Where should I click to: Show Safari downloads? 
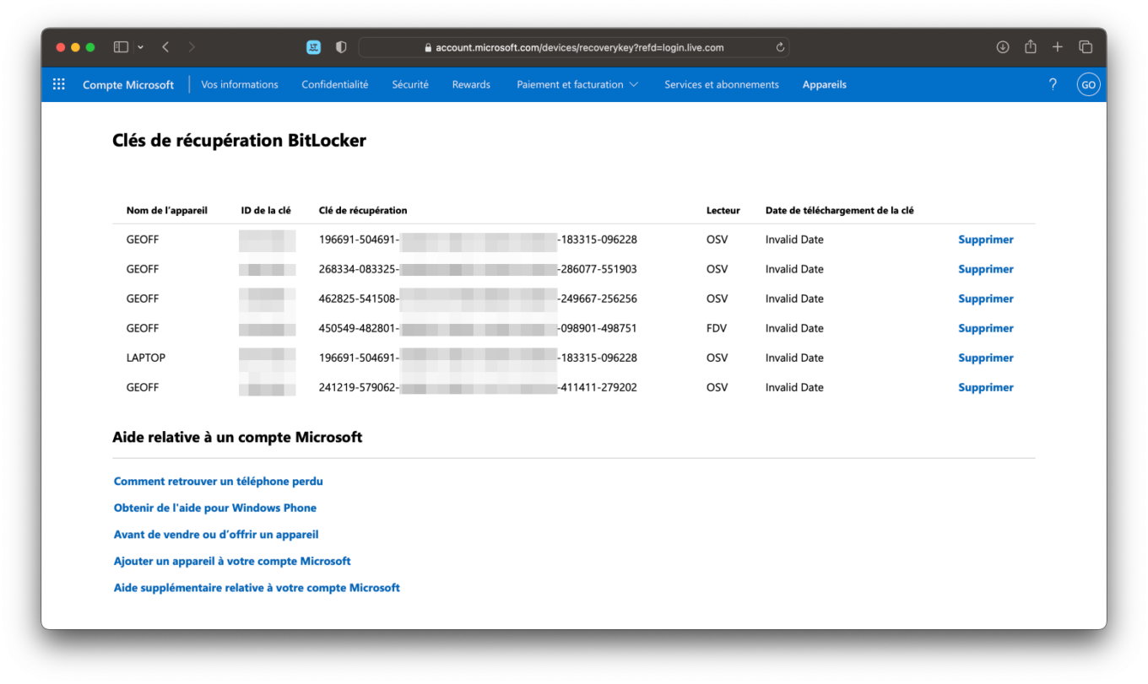[x=1003, y=47]
